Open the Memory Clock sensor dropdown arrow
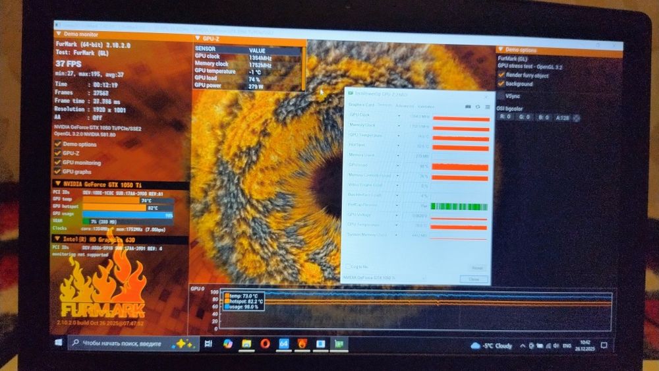 click(x=399, y=125)
